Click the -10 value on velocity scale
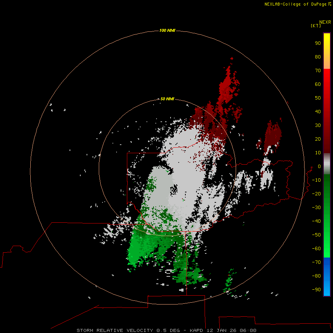This screenshot has width=333, height=333. pos(316,180)
